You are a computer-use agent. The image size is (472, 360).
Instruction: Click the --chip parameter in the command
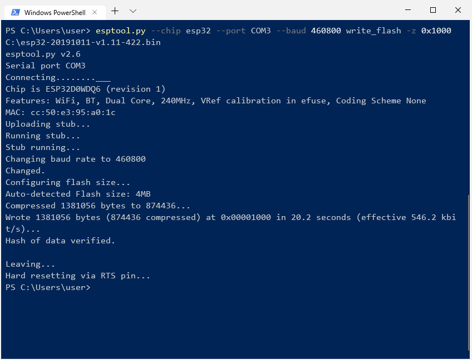166,31
